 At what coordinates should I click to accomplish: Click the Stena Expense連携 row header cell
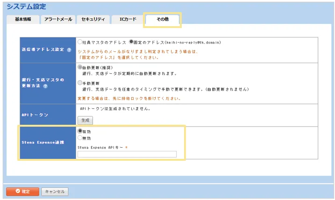pyautogui.click(x=48, y=143)
